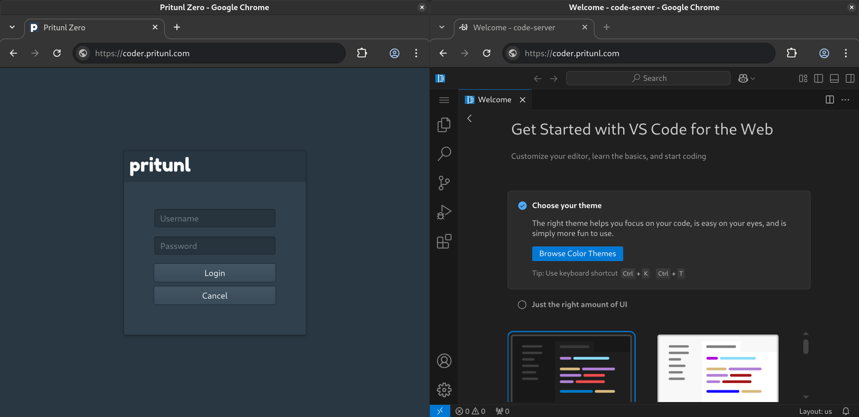Open a new tab in Pritunl Zero window
The image size is (859, 417).
click(x=177, y=27)
